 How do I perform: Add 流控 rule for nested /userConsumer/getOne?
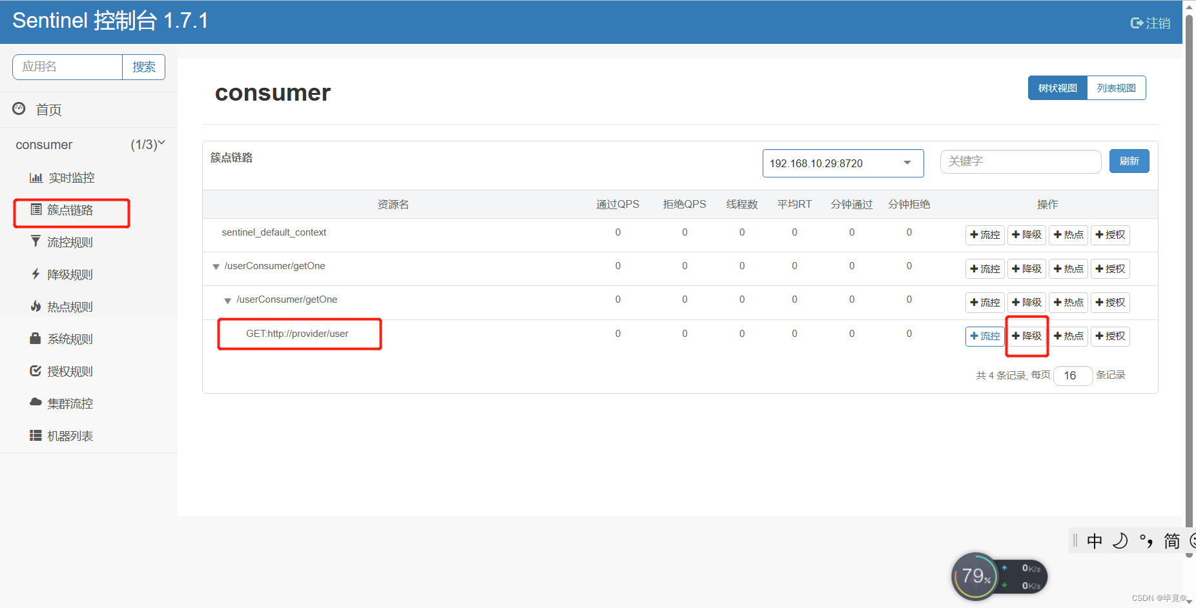click(985, 302)
